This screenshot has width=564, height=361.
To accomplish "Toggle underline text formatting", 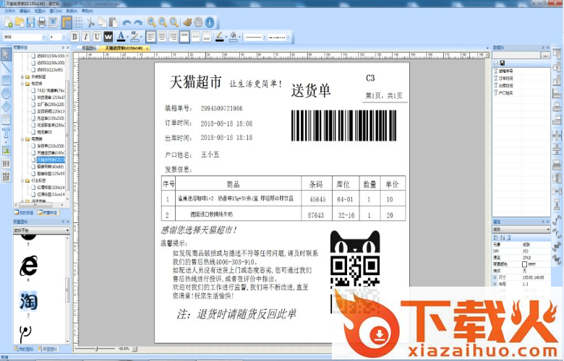I will 96,36.
